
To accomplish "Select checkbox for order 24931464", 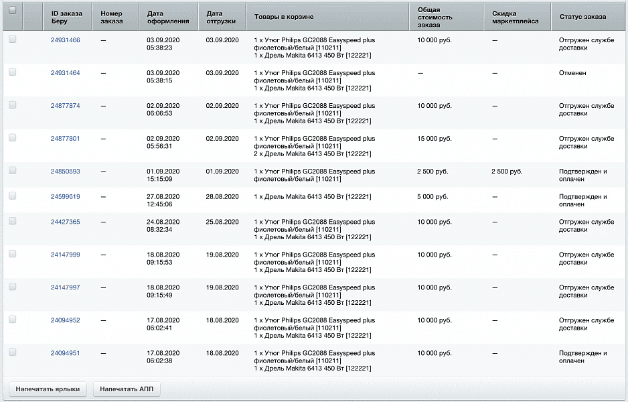I will [13, 72].
